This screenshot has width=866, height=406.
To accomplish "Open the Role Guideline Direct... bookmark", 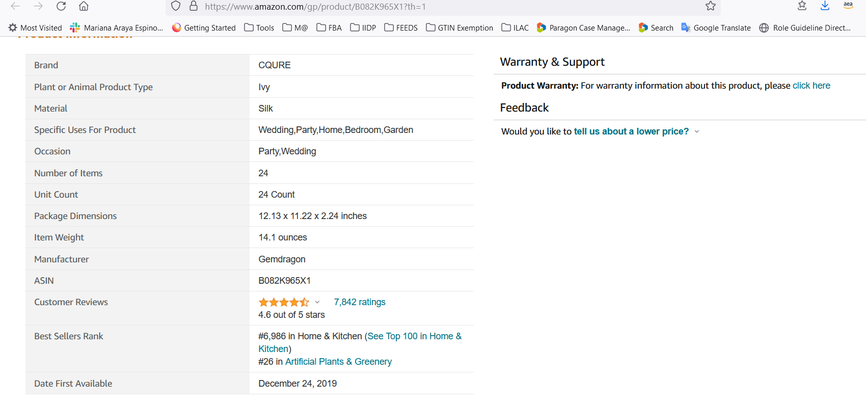I will [805, 28].
